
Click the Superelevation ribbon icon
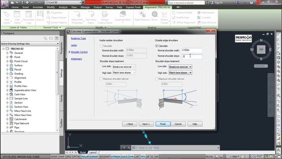coord(123,16)
